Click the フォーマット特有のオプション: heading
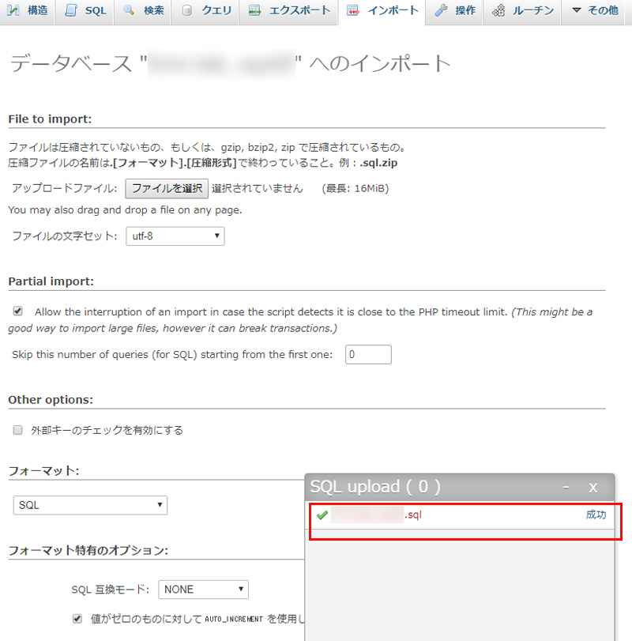The width and height of the screenshot is (632, 641). click(88, 551)
